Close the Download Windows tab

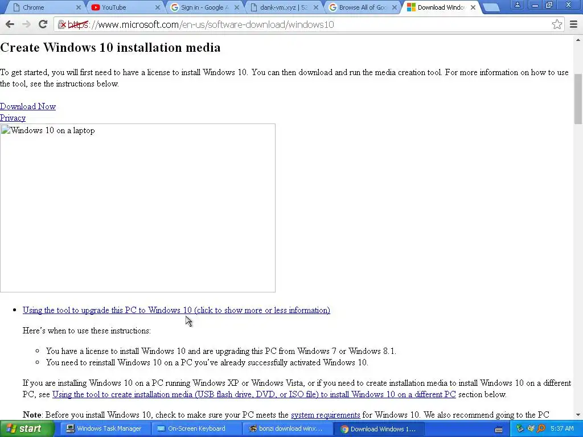[x=473, y=7]
